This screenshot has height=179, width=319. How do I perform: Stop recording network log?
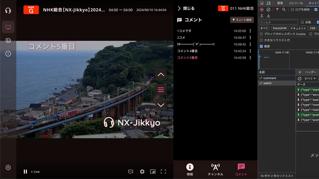point(262,10)
